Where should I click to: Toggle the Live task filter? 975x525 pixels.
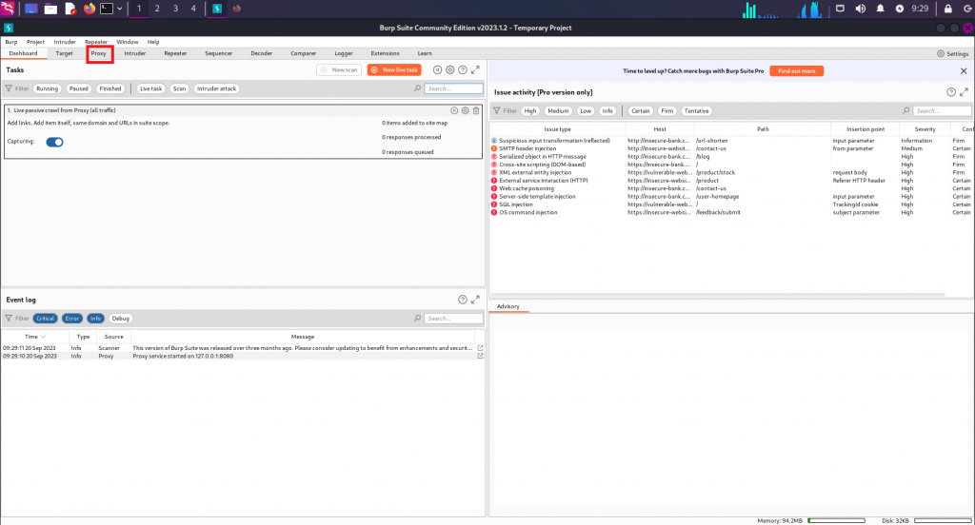150,88
